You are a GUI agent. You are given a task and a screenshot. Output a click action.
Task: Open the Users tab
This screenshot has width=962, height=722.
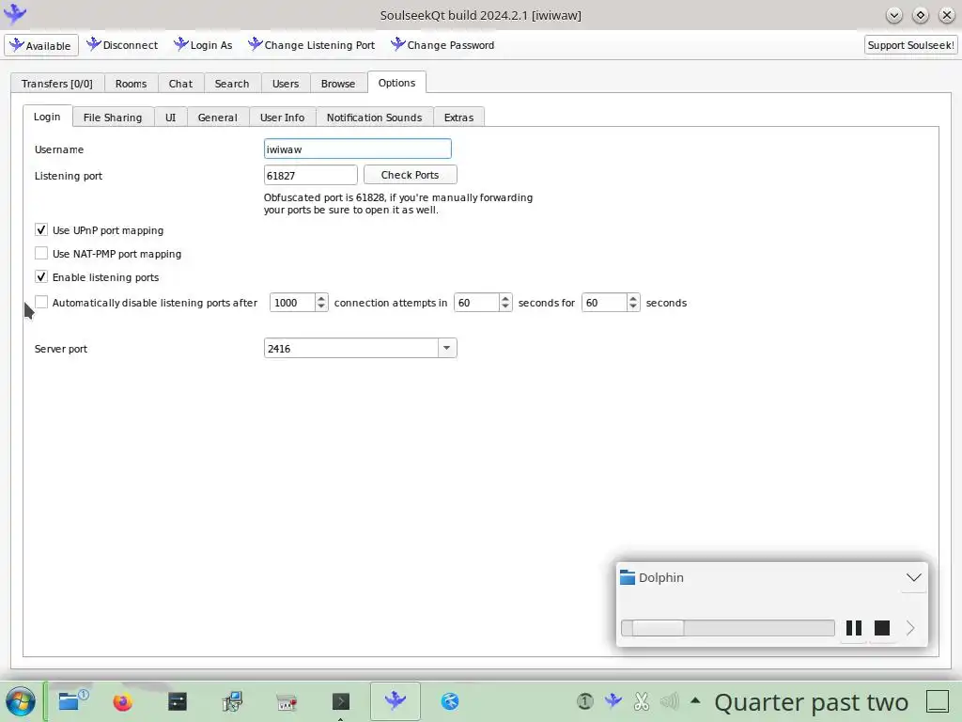[x=286, y=84]
